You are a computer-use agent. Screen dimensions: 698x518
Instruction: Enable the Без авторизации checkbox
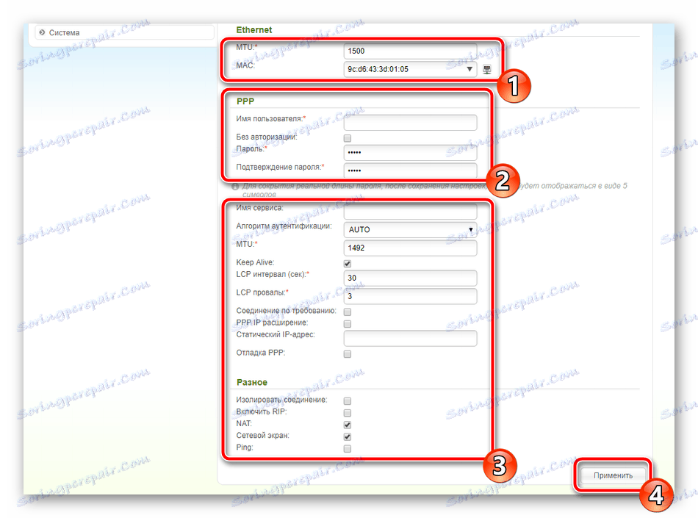348,138
